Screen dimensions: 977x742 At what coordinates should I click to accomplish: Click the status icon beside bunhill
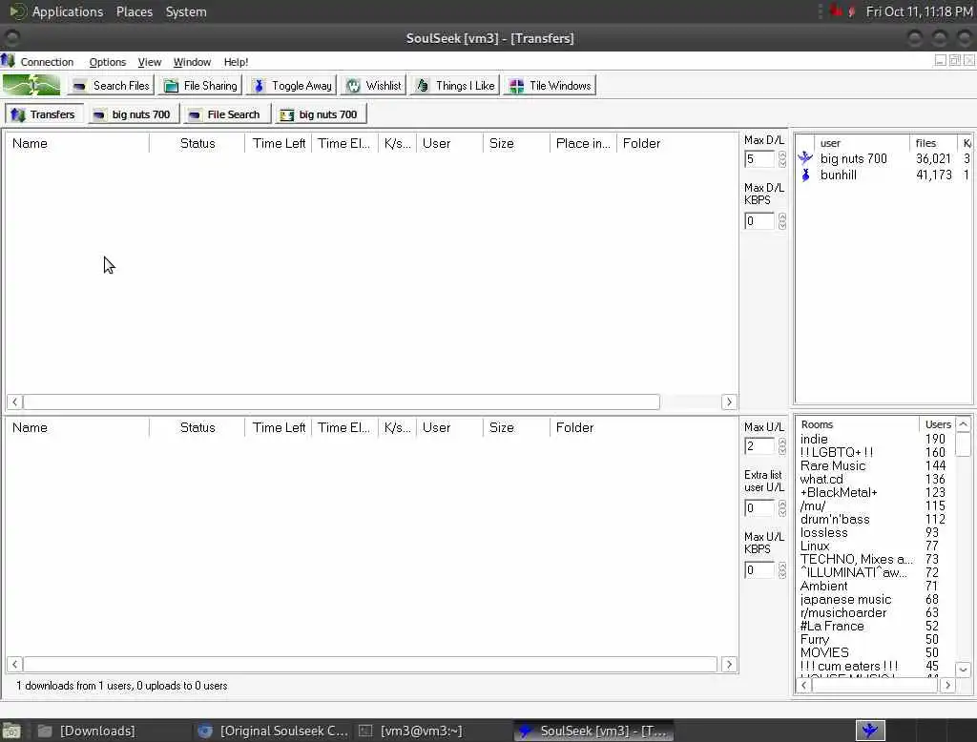click(x=805, y=175)
